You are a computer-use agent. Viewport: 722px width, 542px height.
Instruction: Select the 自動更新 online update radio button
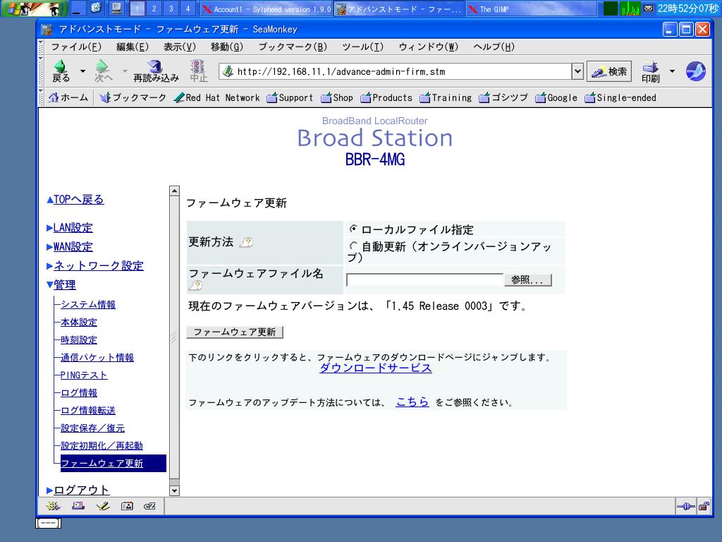(x=354, y=246)
